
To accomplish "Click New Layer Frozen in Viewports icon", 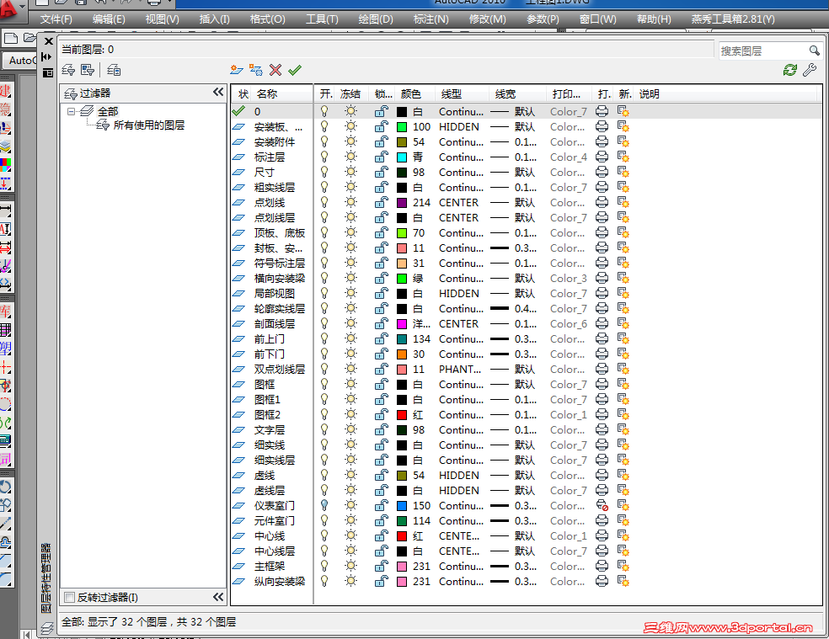I will click(256, 70).
